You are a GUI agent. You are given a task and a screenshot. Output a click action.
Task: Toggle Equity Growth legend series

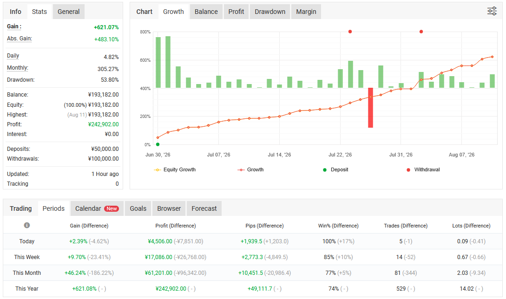175,169
